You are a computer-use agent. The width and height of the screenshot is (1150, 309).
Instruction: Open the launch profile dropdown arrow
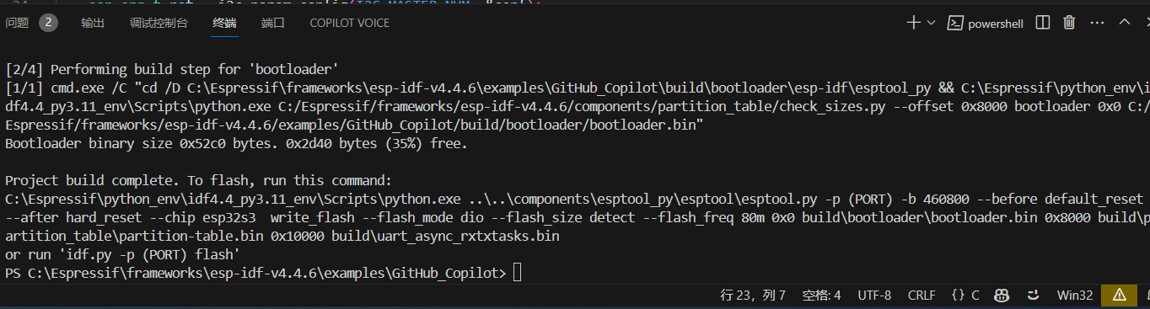pyautogui.click(x=931, y=23)
